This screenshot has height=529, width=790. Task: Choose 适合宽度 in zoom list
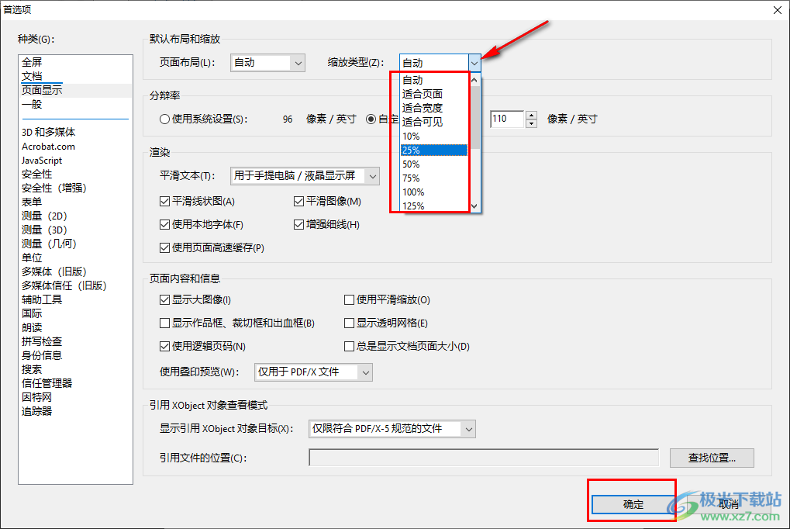click(434, 108)
